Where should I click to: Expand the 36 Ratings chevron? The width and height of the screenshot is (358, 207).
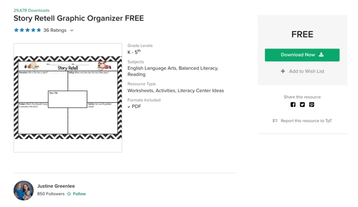(x=72, y=30)
